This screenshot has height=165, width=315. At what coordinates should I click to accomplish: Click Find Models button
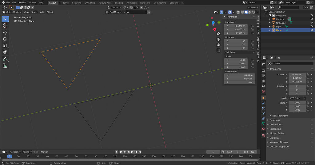(115, 12)
